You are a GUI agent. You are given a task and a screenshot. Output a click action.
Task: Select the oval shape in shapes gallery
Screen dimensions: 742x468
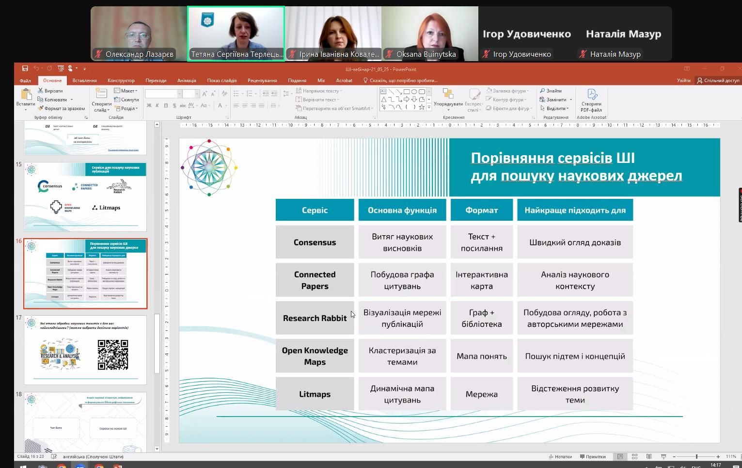point(414,91)
